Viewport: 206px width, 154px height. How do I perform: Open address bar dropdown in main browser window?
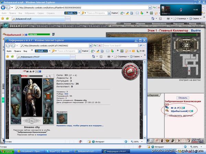point(150,8)
